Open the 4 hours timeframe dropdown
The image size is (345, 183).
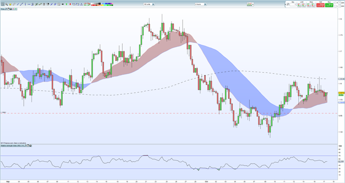200,4
